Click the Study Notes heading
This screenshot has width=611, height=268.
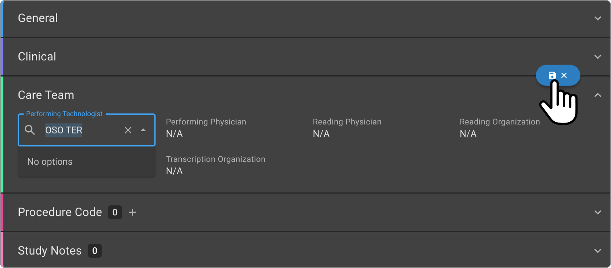[x=50, y=251]
